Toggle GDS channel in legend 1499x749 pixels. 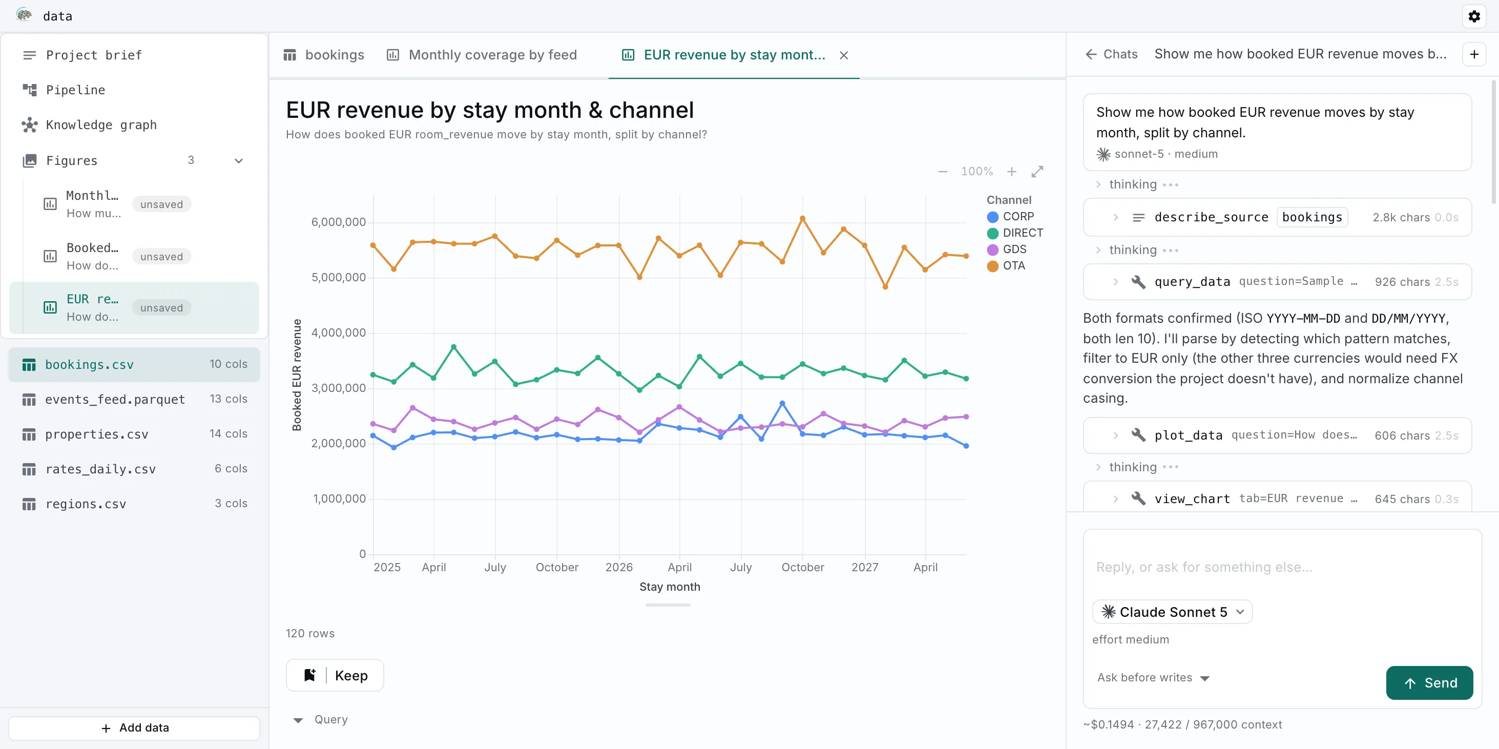click(1007, 249)
